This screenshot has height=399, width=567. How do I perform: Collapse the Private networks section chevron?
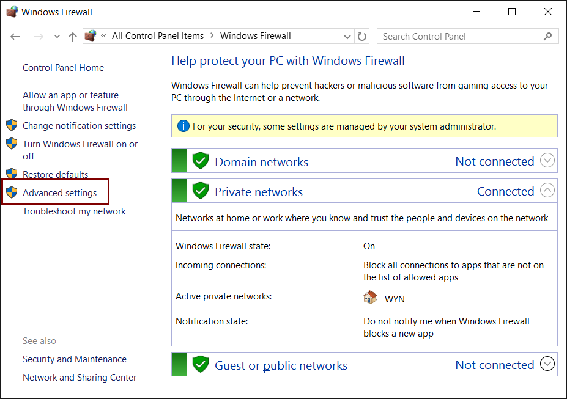[x=547, y=190]
